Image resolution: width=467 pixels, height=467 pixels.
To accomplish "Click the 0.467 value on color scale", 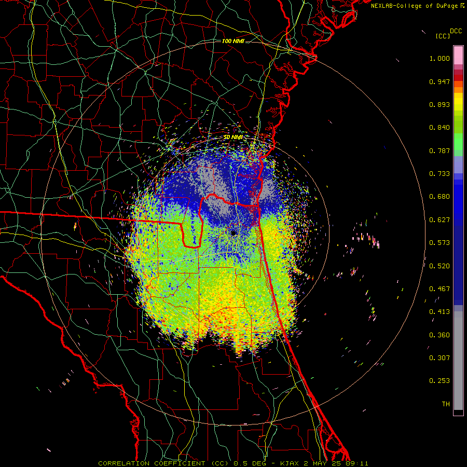I will (439, 289).
